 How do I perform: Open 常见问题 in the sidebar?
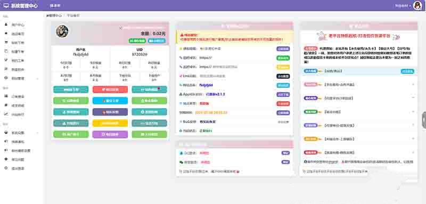coord(18,159)
